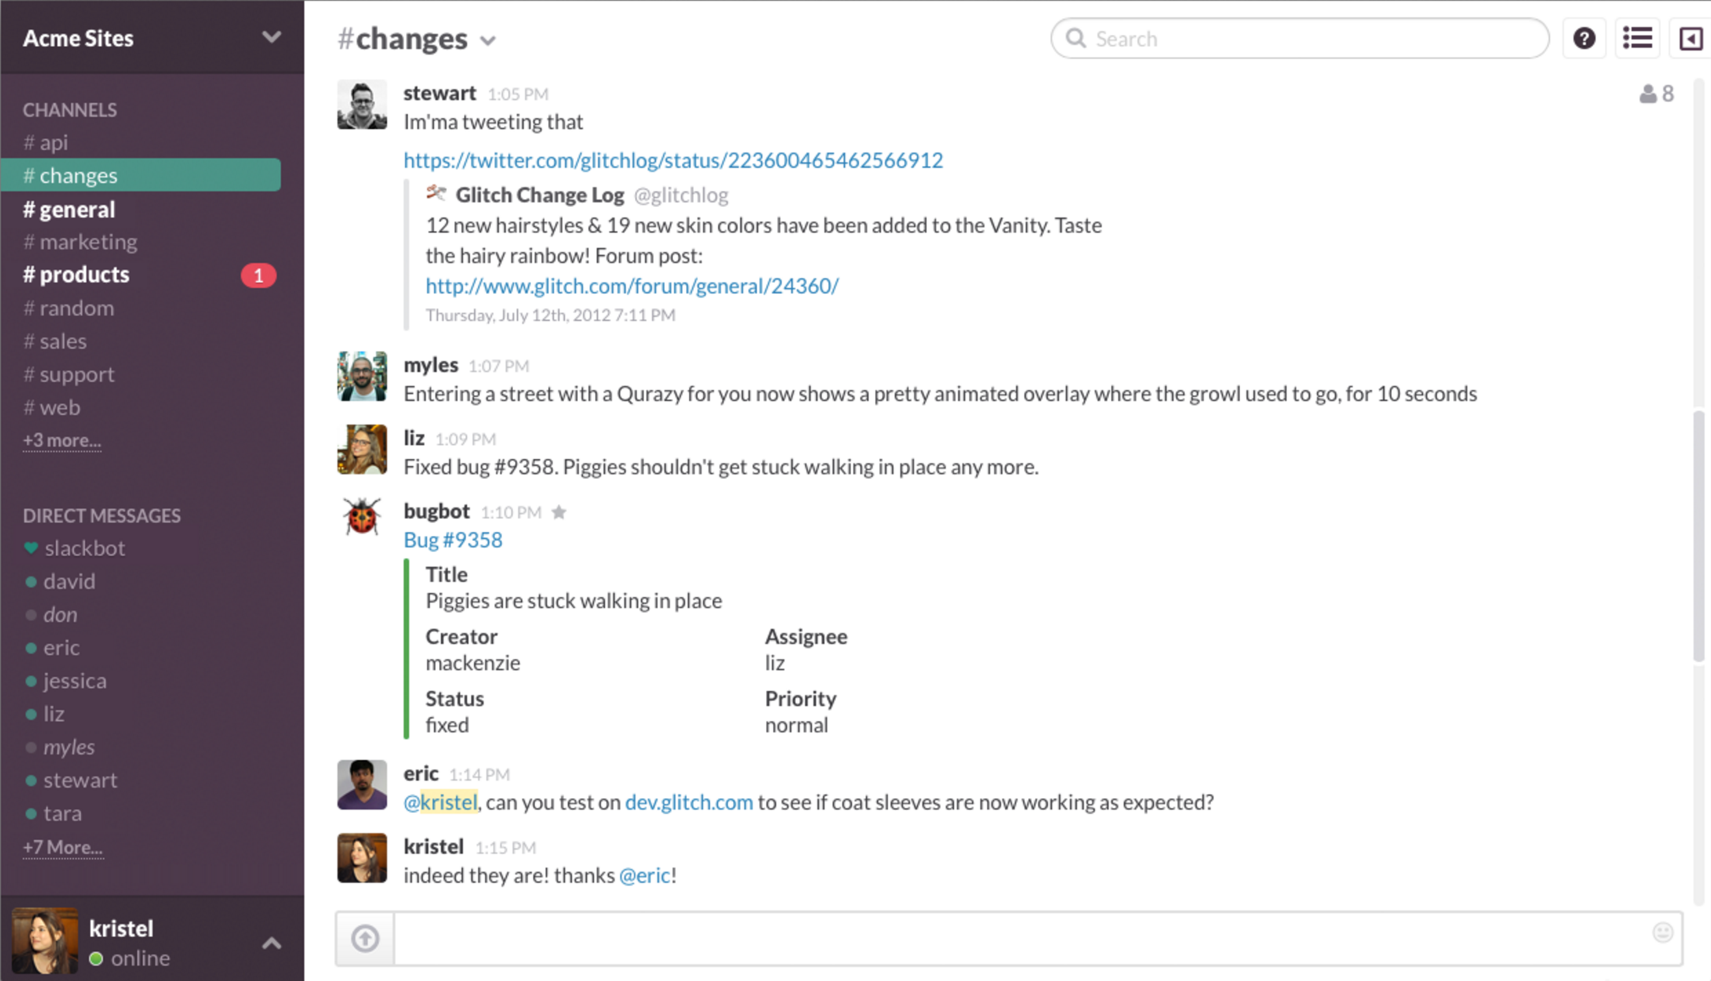Screen dimensions: 1711x981
Task: Click kristel's avatar next to her 1:15 PM message
Action: pyautogui.click(x=361, y=858)
